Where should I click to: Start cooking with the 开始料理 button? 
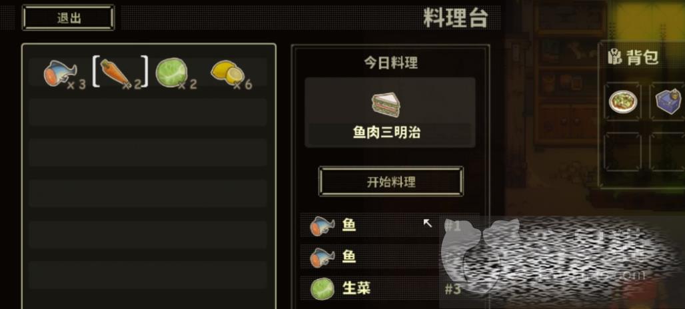click(390, 182)
